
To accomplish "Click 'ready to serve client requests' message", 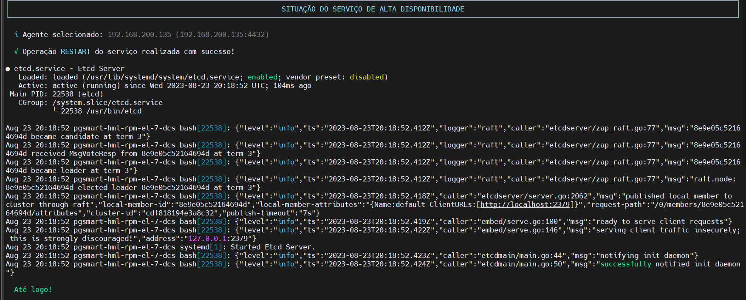I will coord(660,221).
